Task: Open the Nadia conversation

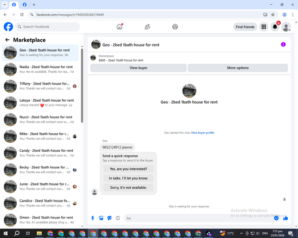Action: (x=41, y=70)
